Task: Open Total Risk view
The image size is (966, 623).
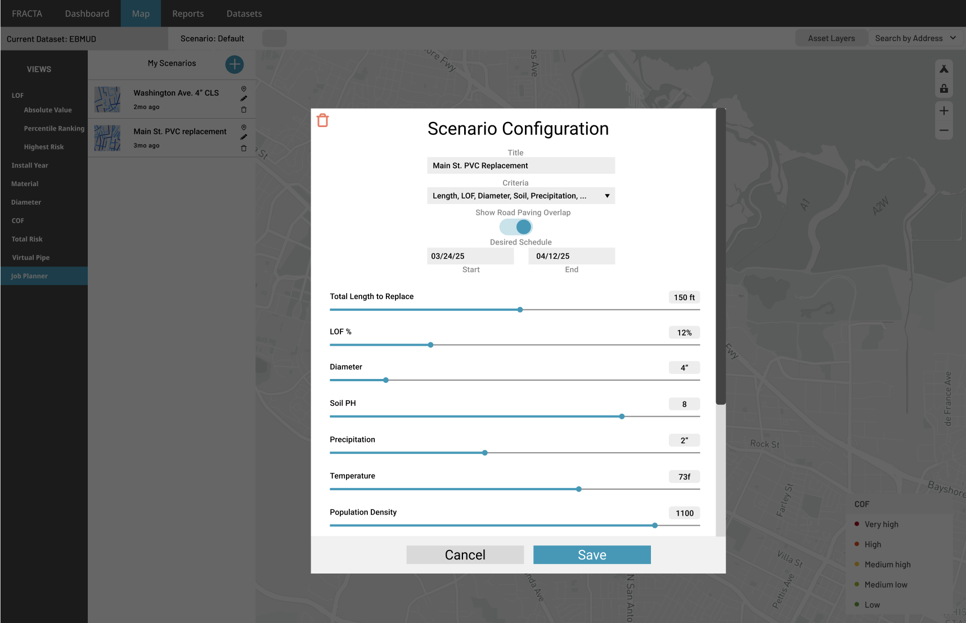Action: point(27,240)
